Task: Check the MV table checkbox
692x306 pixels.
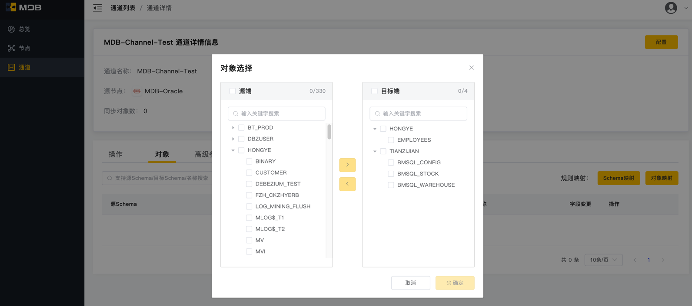Action: pos(249,240)
